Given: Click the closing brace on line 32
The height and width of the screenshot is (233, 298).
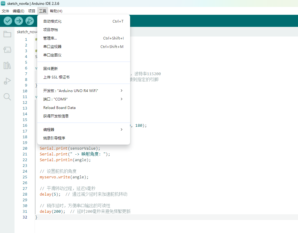Looking at the screenshot, I should (36, 217).
